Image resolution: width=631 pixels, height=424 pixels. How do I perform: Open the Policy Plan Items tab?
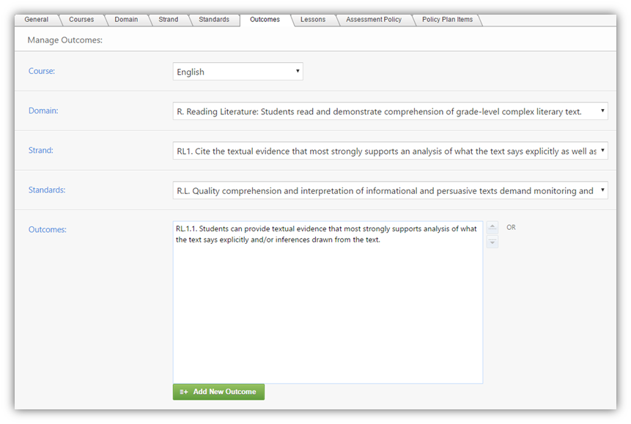tap(447, 20)
